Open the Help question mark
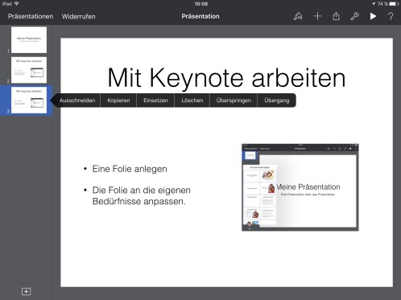 (391, 16)
